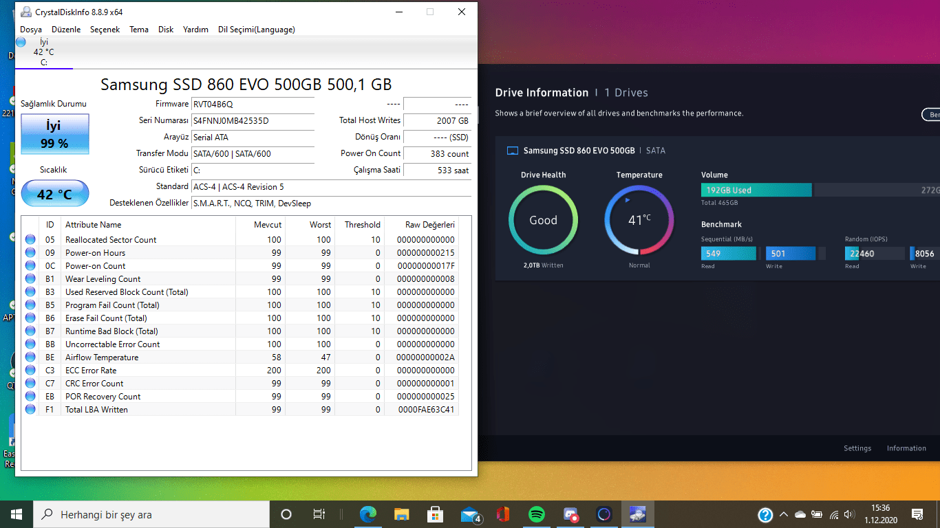Open the volume control in system tray

coord(848,514)
